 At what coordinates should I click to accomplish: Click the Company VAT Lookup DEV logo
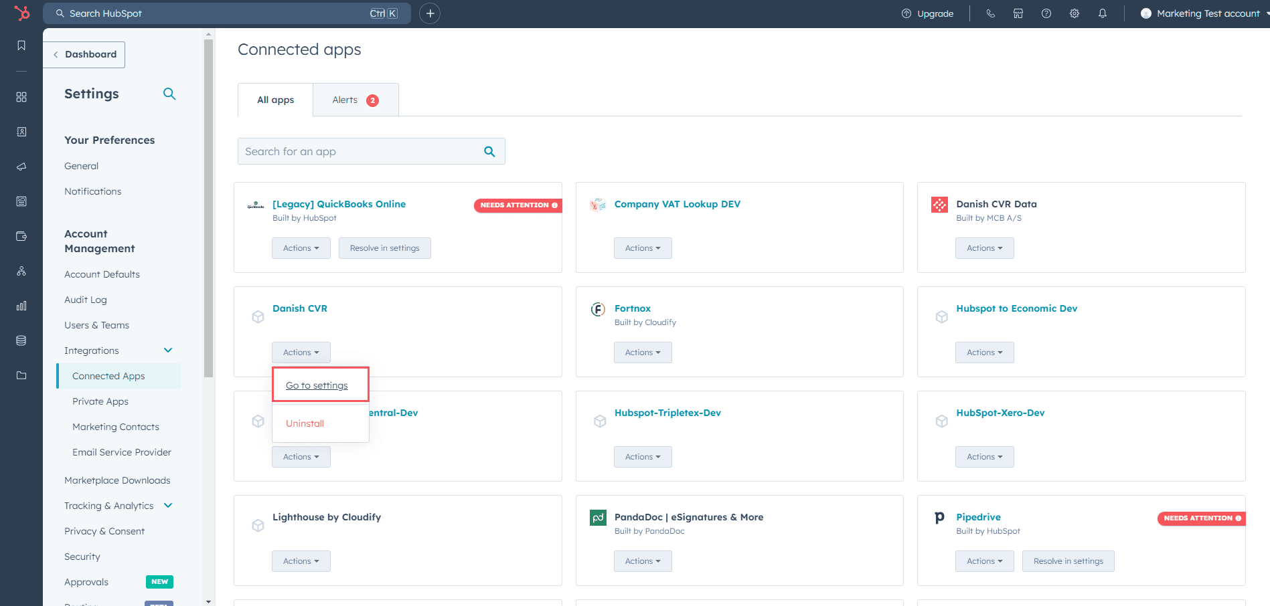pos(598,205)
